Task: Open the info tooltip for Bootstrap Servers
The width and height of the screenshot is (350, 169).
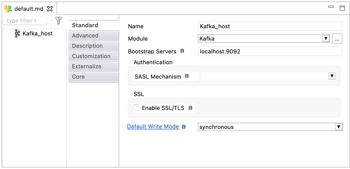Action: (182, 51)
